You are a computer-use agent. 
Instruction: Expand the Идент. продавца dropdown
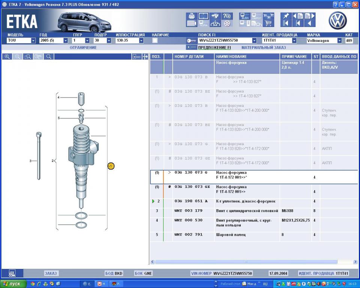[294, 40]
